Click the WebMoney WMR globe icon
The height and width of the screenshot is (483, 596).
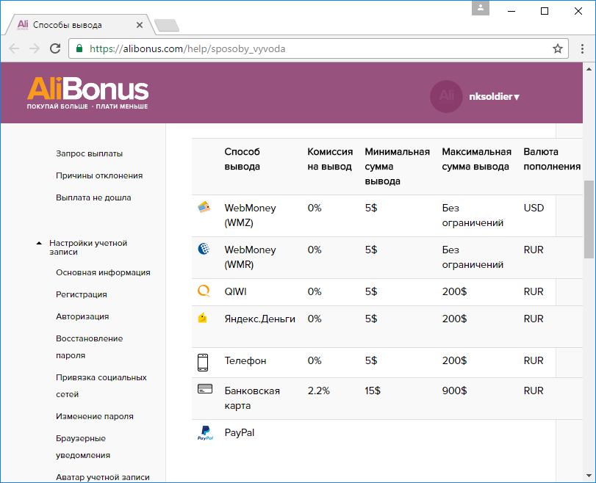click(204, 249)
